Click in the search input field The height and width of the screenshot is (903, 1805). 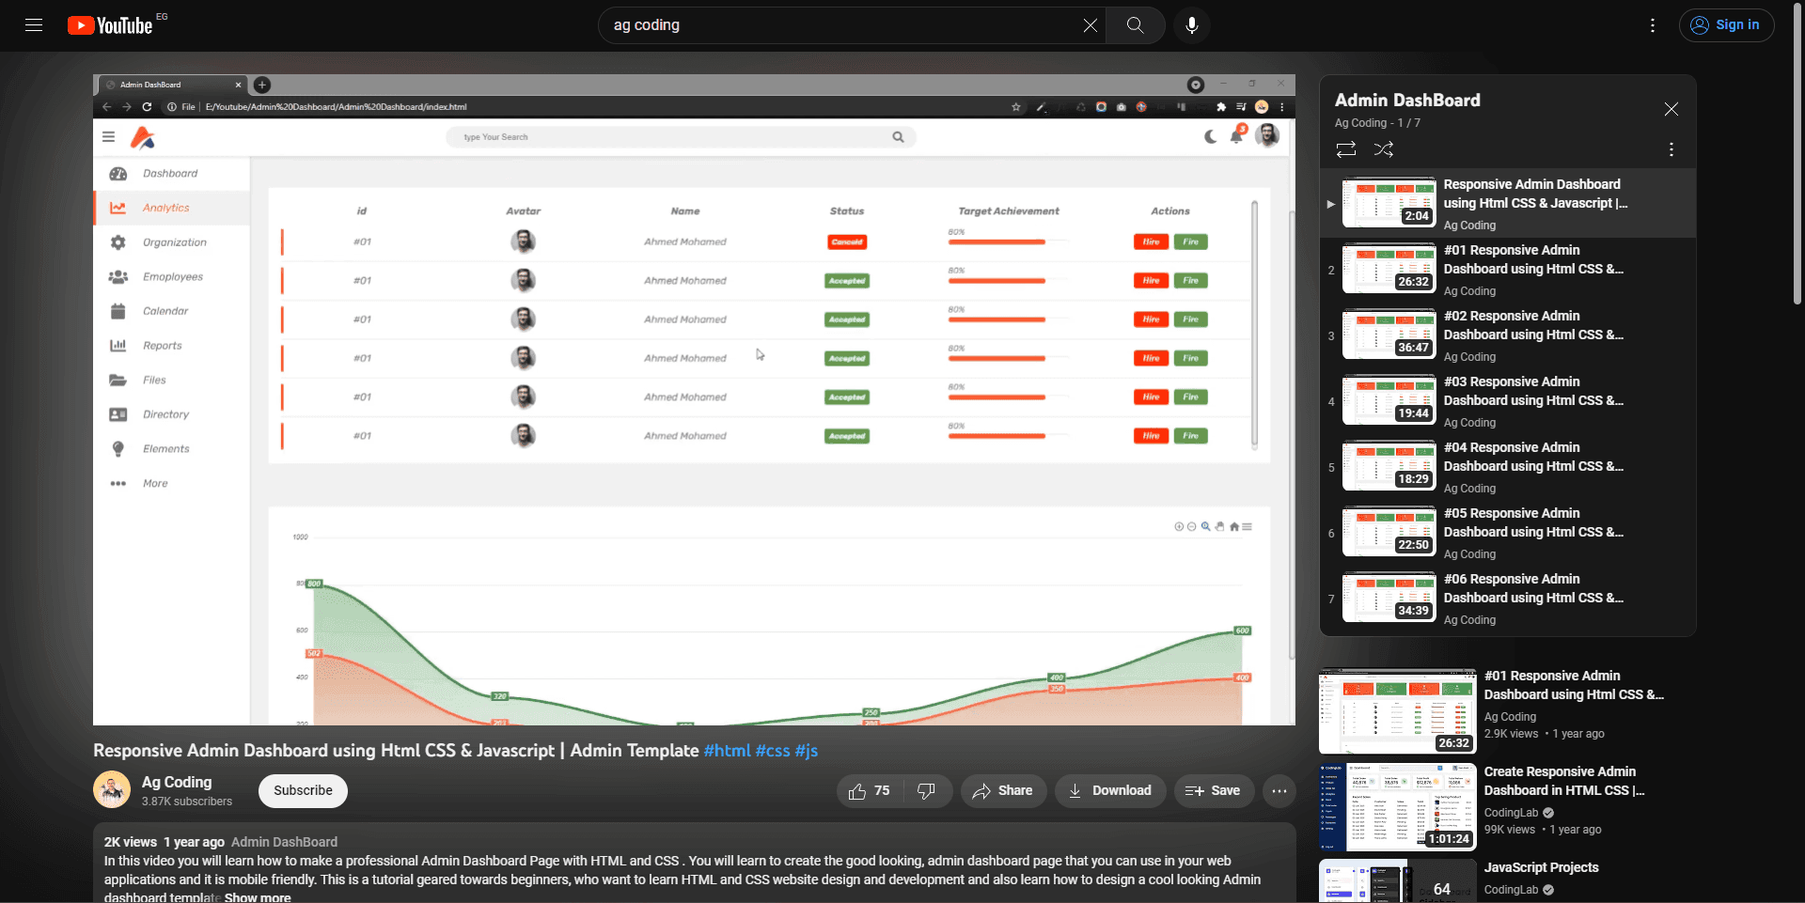click(837, 25)
